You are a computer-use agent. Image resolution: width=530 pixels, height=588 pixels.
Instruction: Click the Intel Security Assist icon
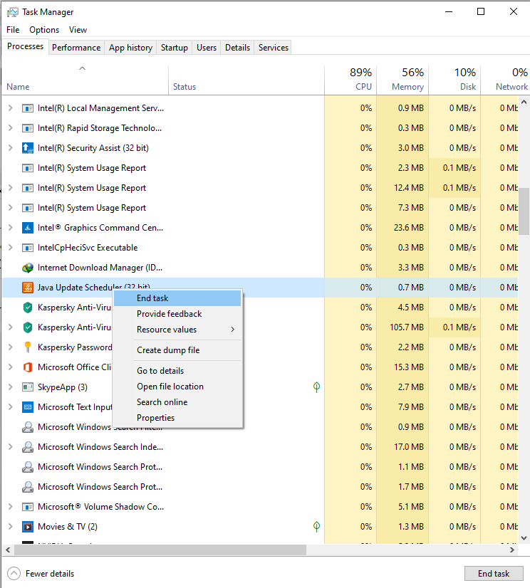[27, 148]
